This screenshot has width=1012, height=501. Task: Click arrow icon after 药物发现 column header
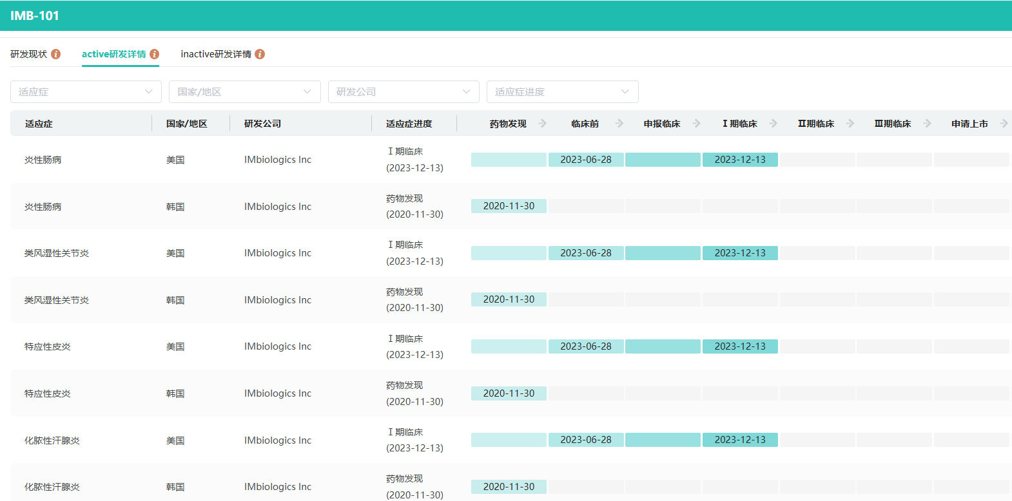click(543, 124)
